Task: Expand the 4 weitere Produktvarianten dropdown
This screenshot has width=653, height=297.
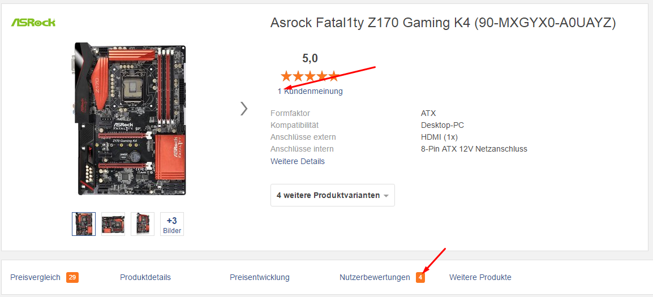Action: point(333,195)
